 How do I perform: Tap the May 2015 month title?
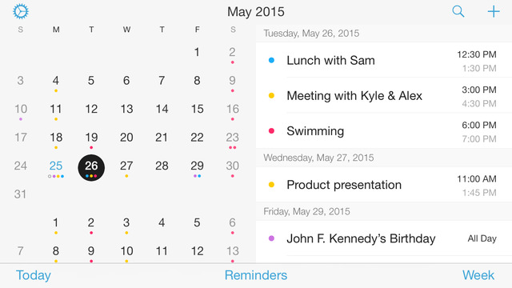pyautogui.click(x=256, y=12)
